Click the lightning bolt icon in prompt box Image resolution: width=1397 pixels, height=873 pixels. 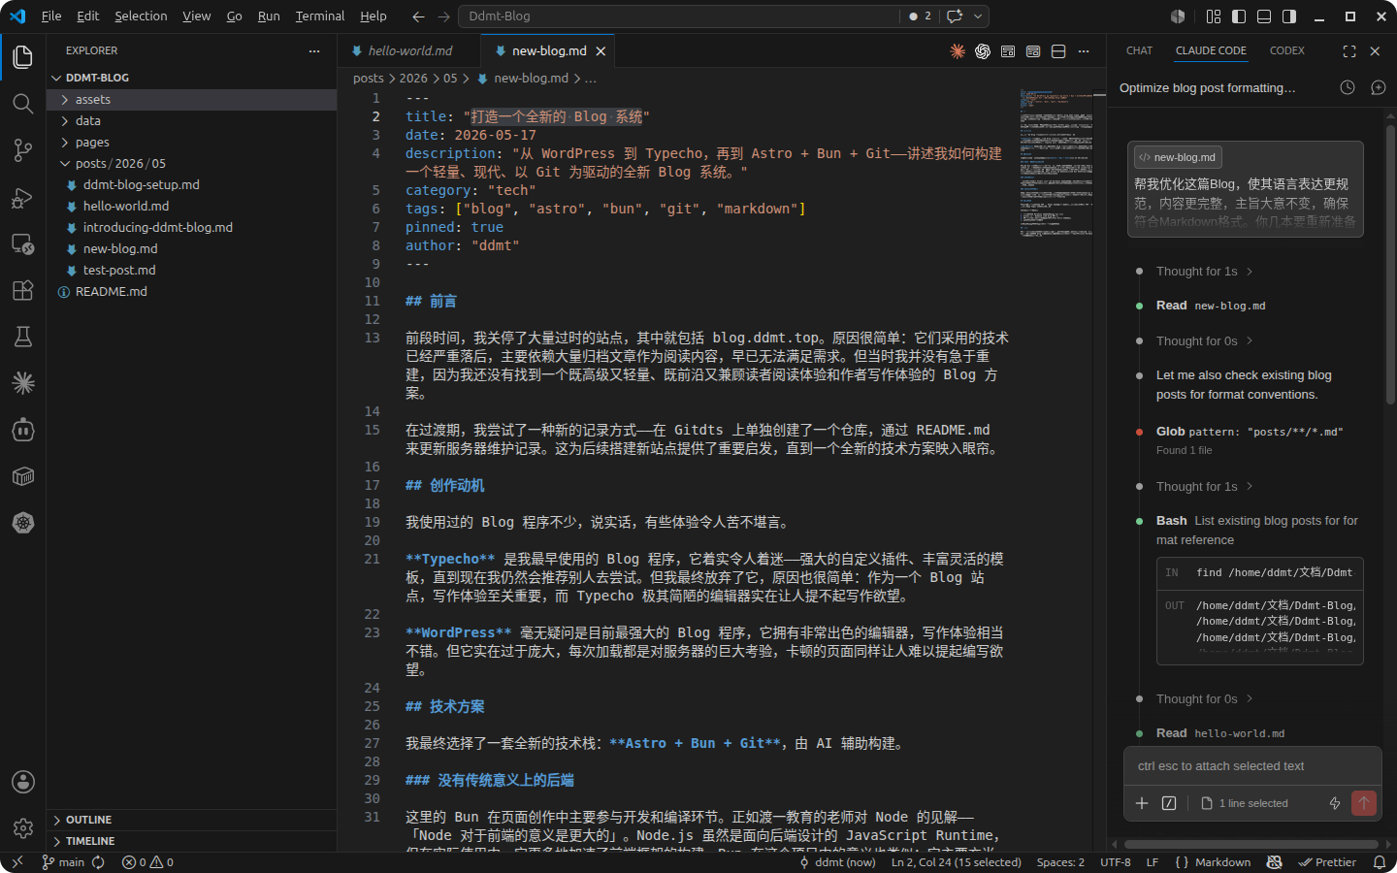(x=1335, y=803)
